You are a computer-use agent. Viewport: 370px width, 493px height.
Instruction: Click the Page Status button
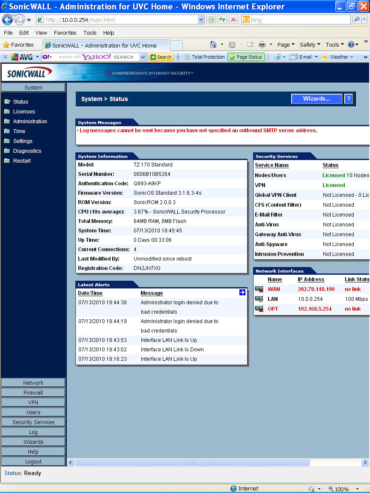coord(246,57)
